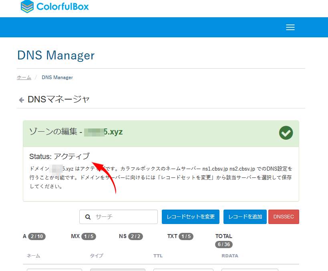This screenshot has width=328, height=271.
Task: Open the hamburger menu
Action: coord(290,27)
